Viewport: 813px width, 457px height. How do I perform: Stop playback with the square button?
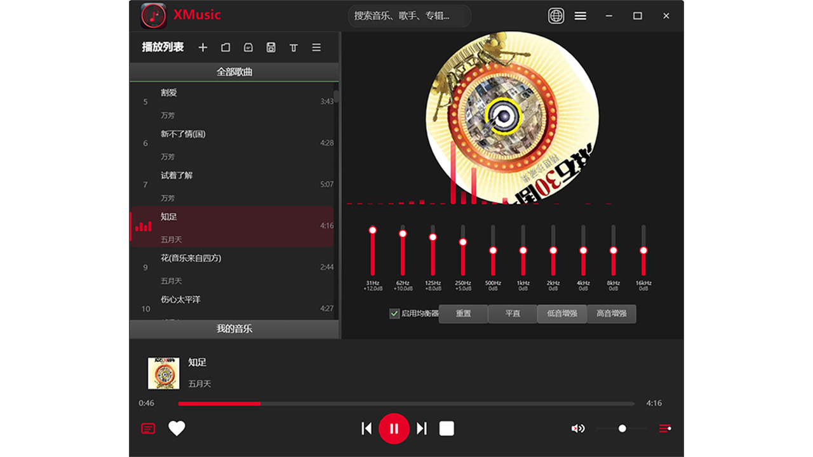point(447,428)
